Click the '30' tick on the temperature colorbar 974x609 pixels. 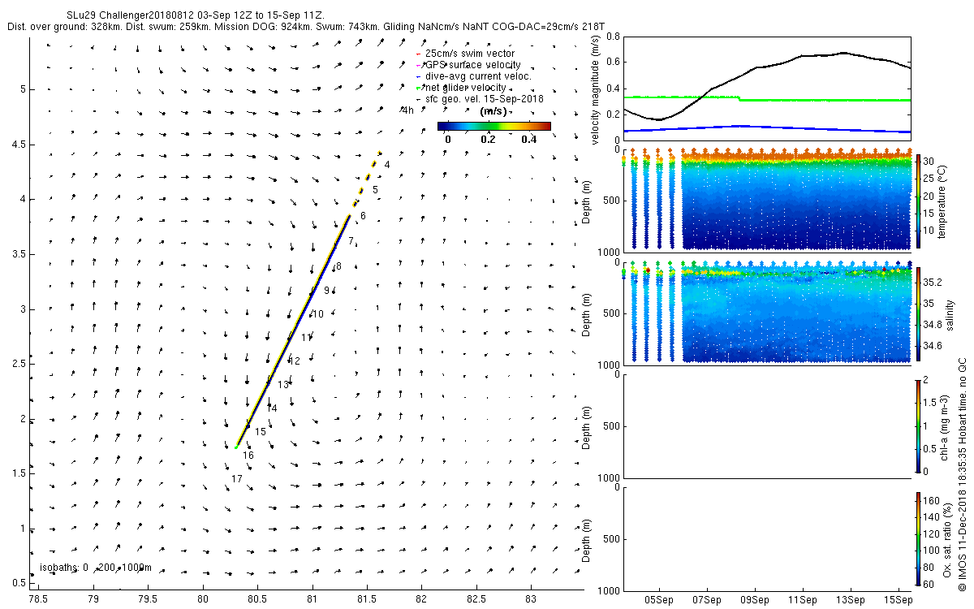[x=929, y=160]
